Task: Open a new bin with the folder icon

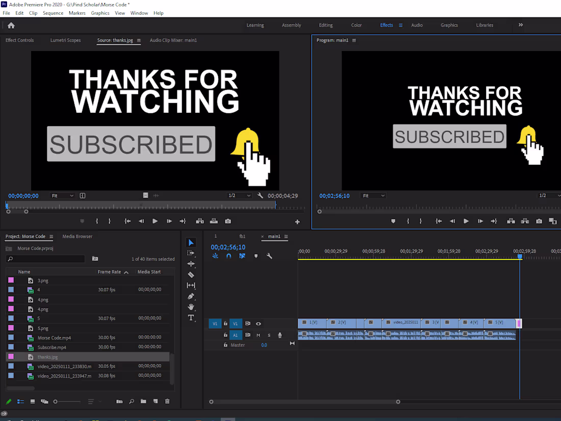Action: pos(143,401)
